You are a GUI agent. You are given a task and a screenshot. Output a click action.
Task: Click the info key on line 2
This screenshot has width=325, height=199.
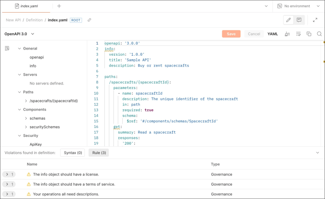[x=109, y=49]
